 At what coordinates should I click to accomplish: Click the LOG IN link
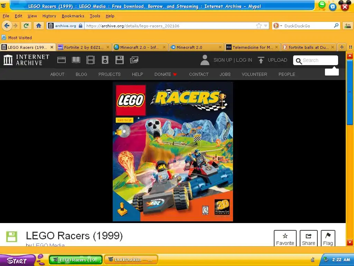(x=244, y=60)
